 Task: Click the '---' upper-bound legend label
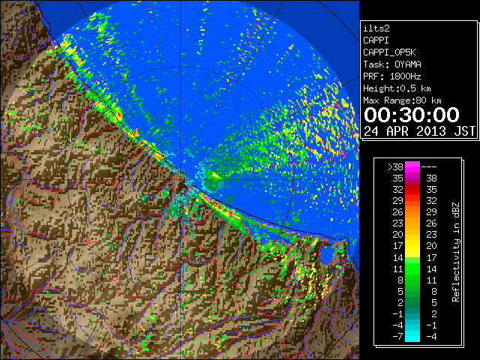429,166
